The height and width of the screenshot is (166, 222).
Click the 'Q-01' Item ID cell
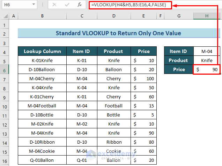pos(82,160)
